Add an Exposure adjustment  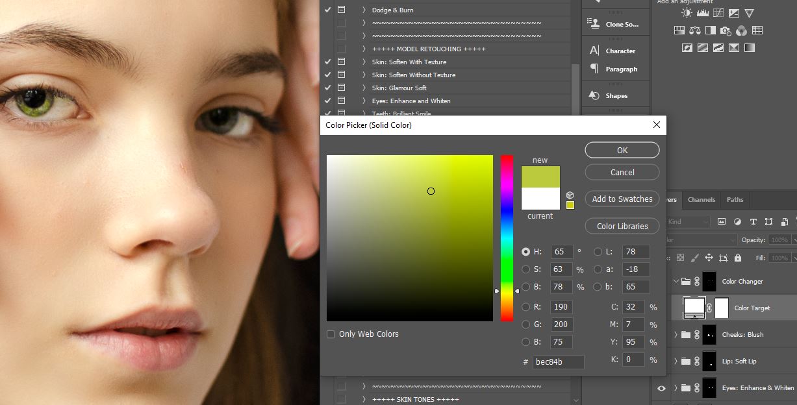[x=733, y=13]
